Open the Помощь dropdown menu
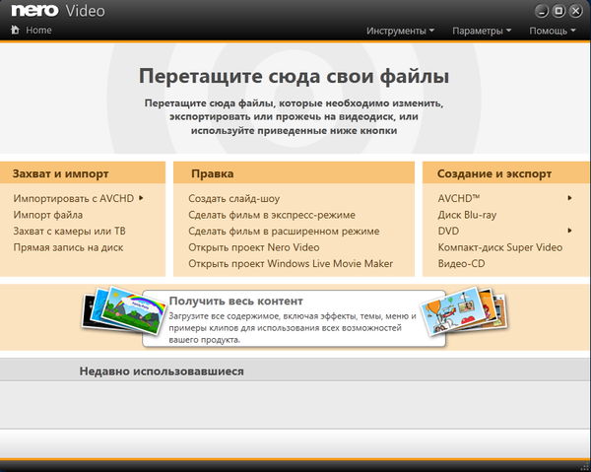Screen dimensions: 591x472 [x=552, y=31]
